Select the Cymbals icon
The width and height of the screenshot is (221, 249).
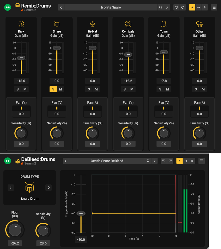pyautogui.click(x=128, y=24)
